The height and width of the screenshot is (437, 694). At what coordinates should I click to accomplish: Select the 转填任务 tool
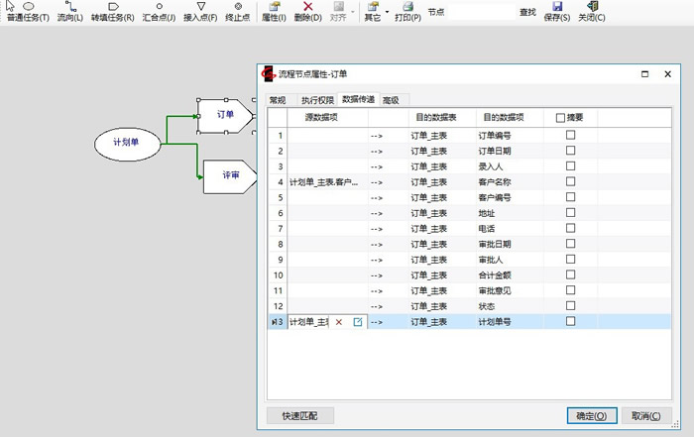click(x=112, y=12)
